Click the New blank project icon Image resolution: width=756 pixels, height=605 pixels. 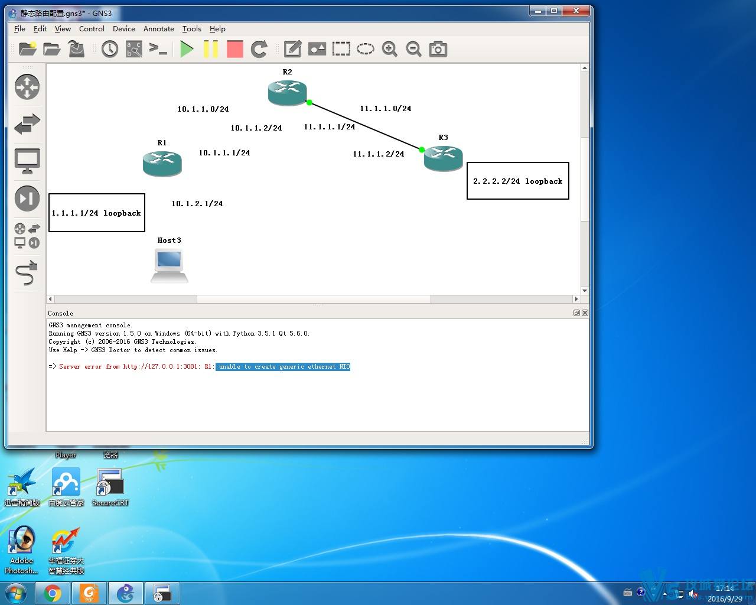coord(28,49)
